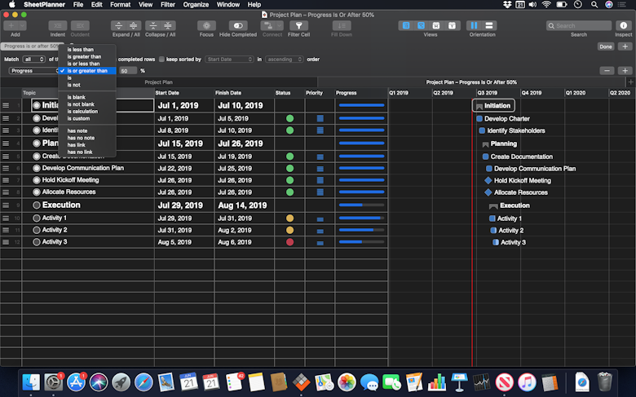The width and height of the screenshot is (636, 397).
Task: Switch to the Project Plan tab
Action: 159,82
